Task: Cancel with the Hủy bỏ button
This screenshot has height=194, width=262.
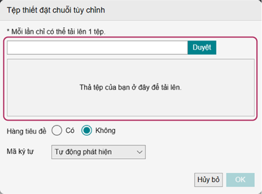Action: tap(208, 180)
